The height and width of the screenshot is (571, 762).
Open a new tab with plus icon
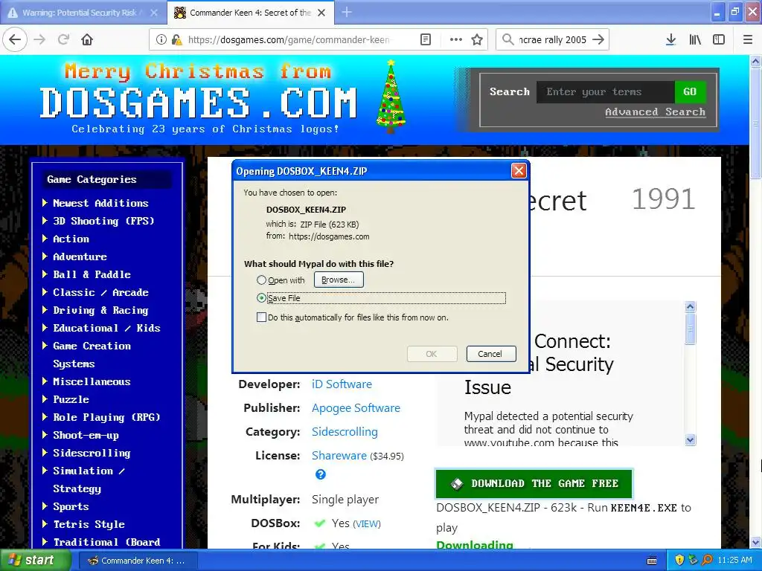[347, 12]
